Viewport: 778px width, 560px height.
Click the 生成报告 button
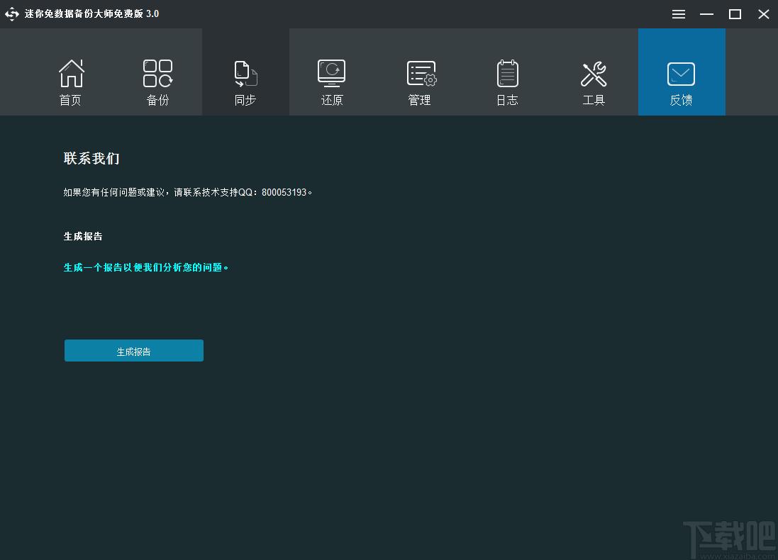tap(134, 351)
